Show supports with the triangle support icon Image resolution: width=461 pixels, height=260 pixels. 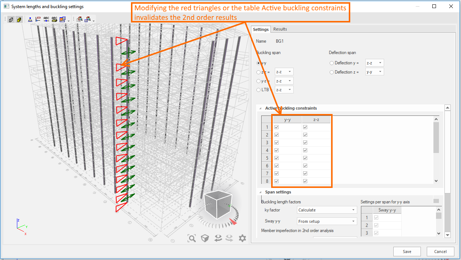click(x=30, y=19)
